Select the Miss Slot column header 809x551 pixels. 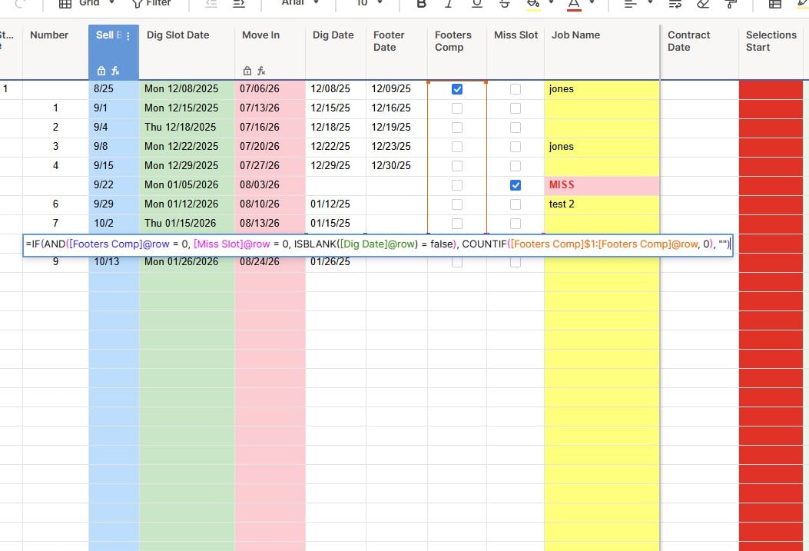click(516, 51)
